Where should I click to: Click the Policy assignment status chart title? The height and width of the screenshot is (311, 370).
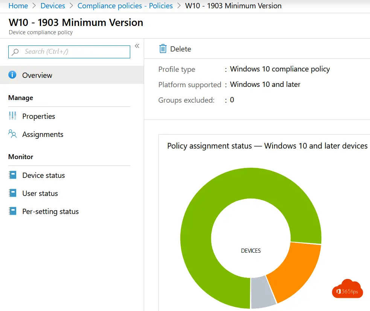[x=267, y=146]
